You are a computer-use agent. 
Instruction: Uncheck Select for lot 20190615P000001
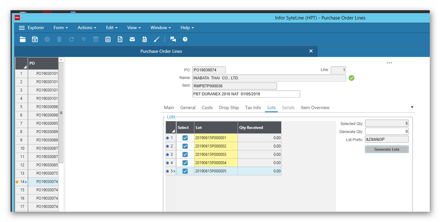[x=185, y=138]
